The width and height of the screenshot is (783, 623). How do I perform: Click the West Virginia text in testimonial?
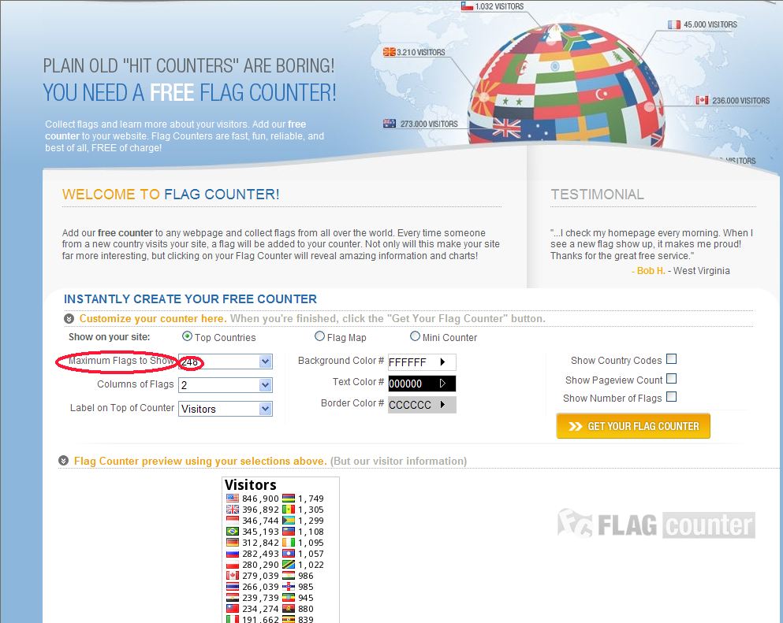(702, 270)
